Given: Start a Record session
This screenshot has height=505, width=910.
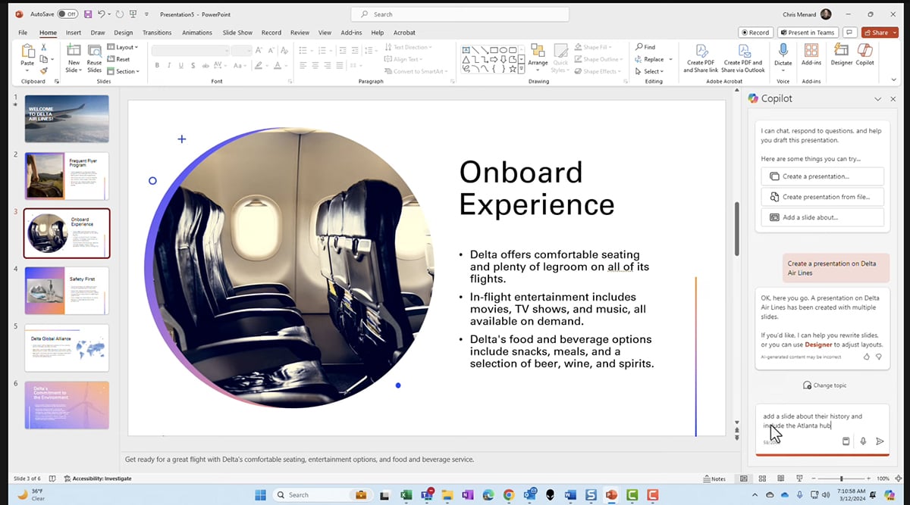Looking at the screenshot, I should point(755,32).
